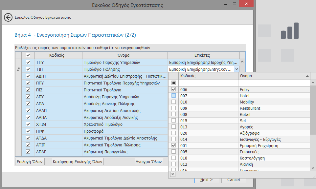316x189 pixels.
Task: Toggle the tri-state filter checkbox in tag list
Action: (173, 83)
